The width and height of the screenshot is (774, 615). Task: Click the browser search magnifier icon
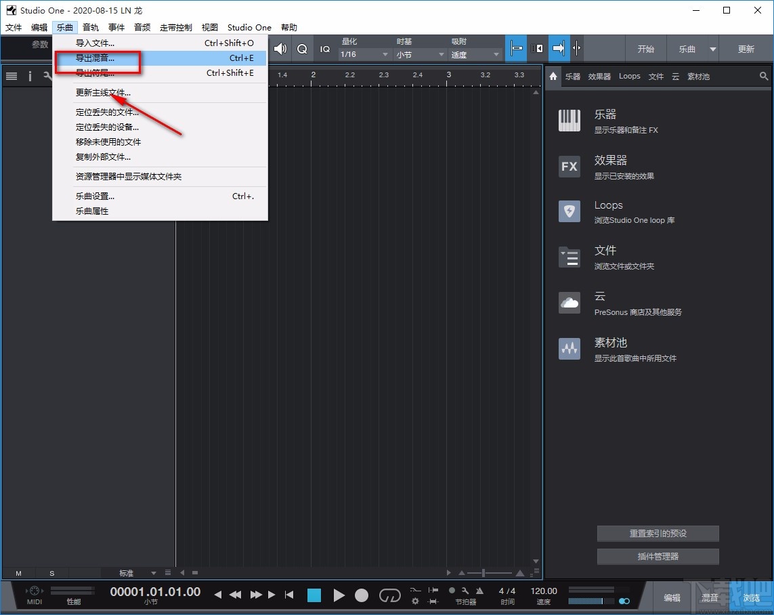point(764,76)
